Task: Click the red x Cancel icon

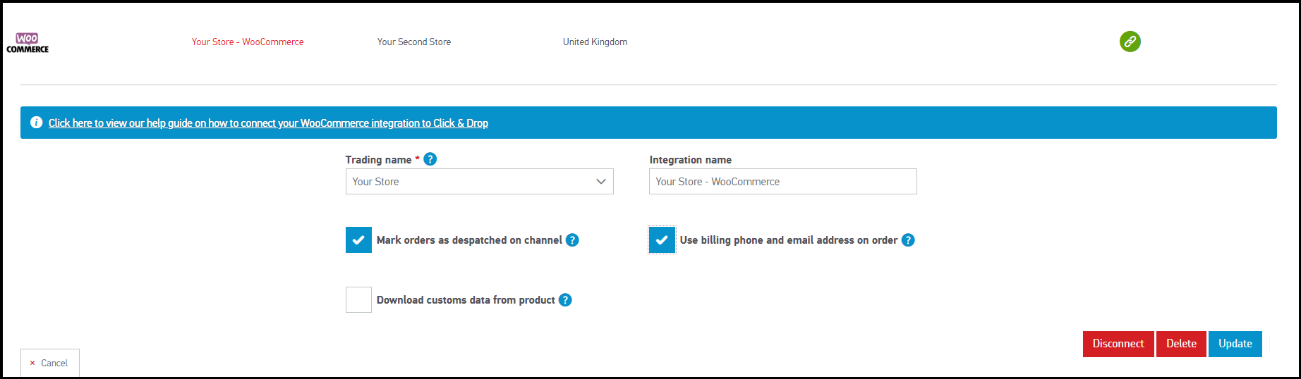Action: (32, 364)
